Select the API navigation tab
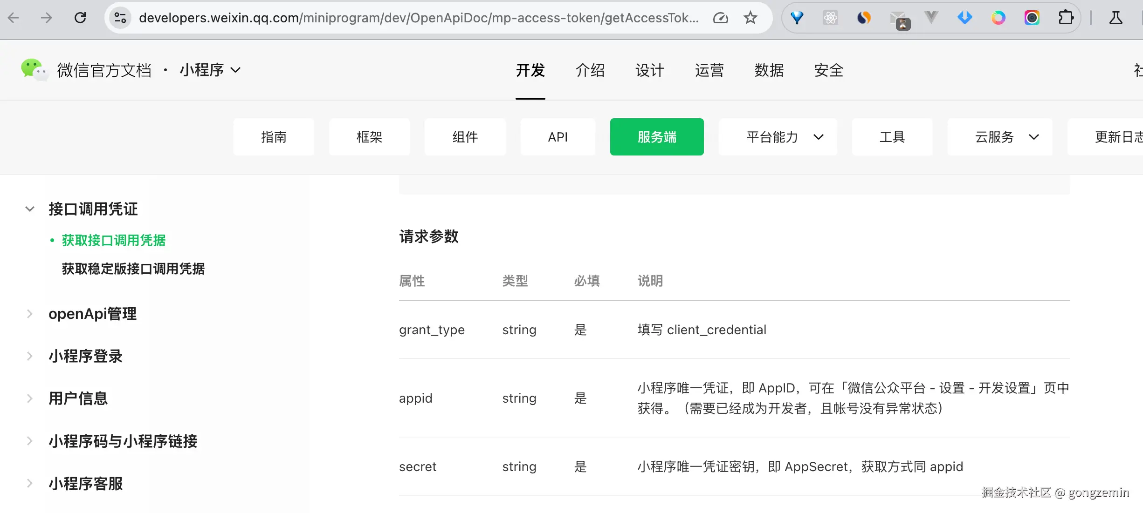Screen dimensions: 1143x513 (x=558, y=137)
